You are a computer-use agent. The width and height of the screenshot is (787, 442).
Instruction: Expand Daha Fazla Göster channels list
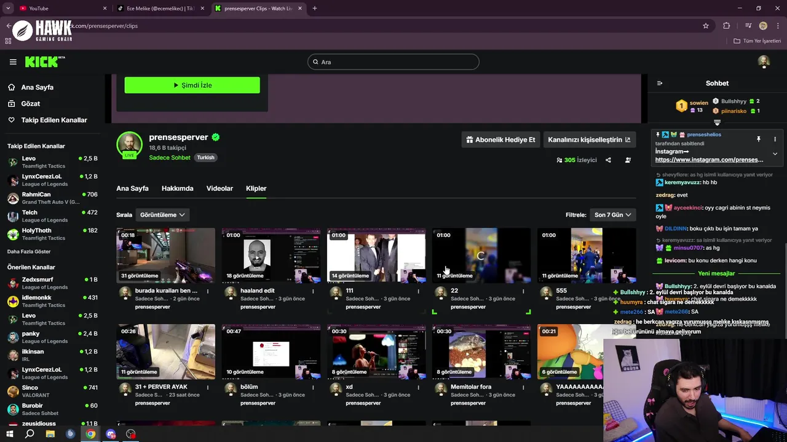coord(29,252)
